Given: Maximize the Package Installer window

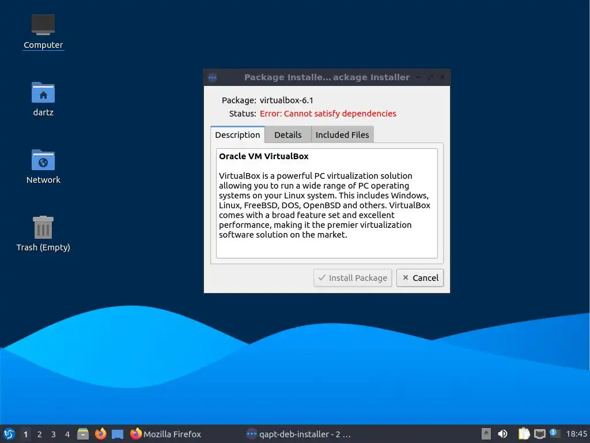Looking at the screenshot, I should (x=430, y=77).
